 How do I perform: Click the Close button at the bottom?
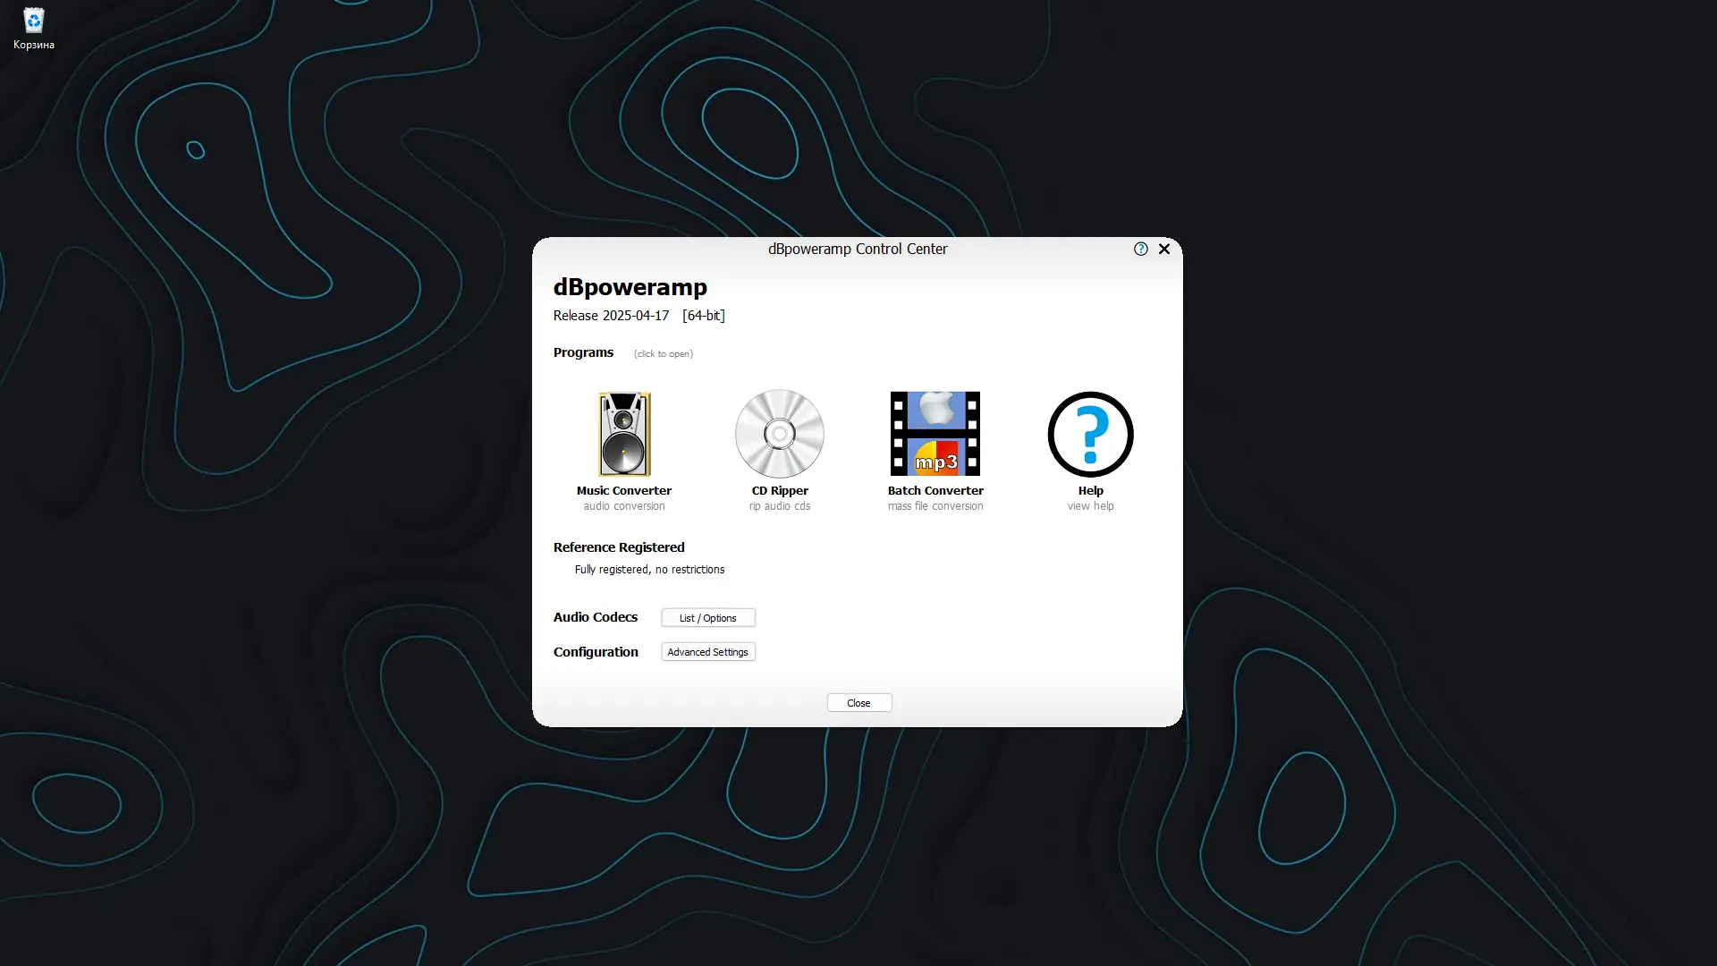tap(858, 703)
